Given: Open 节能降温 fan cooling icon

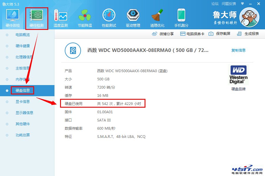Looking at the screenshot, I should [85, 15].
